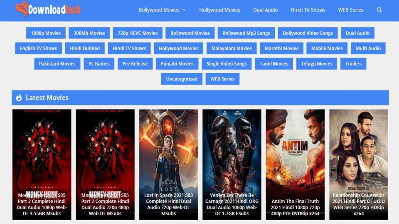Viewport: 399px width, 224px height.
Task: Browse Tamil Movies category
Action: coord(274,63)
